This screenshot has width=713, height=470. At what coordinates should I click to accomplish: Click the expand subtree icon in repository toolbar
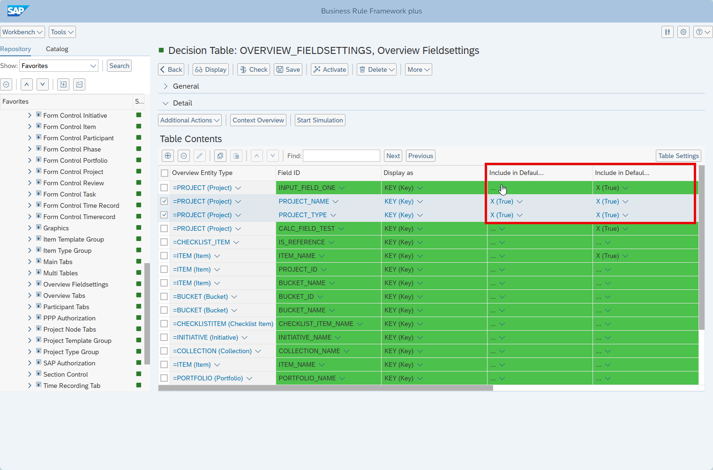63,84
